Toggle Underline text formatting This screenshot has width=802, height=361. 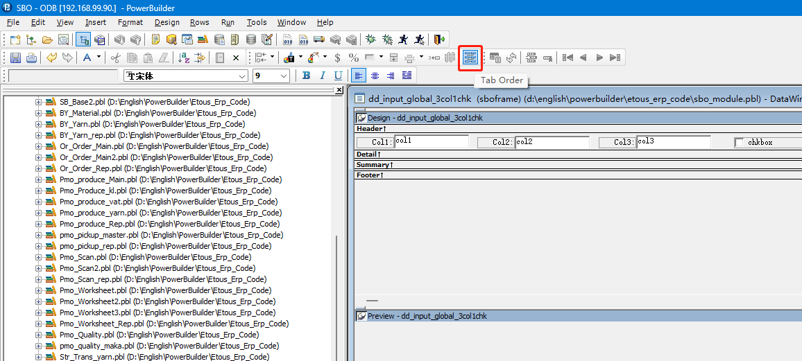[338, 76]
